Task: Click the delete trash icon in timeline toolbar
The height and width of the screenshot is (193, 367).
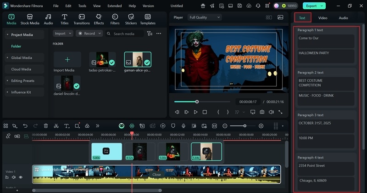Action: coord(46,126)
